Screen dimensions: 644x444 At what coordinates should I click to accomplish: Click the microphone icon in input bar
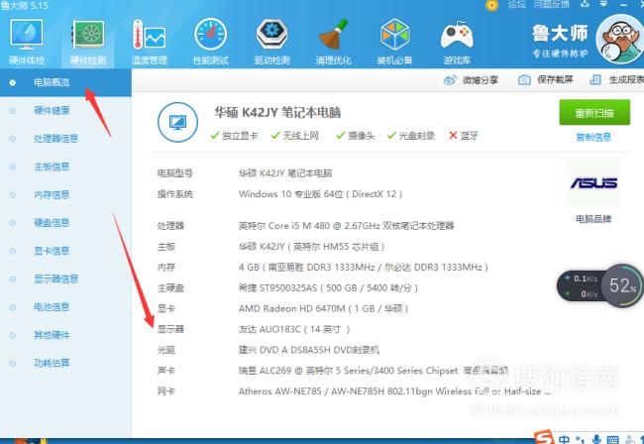(x=596, y=439)
